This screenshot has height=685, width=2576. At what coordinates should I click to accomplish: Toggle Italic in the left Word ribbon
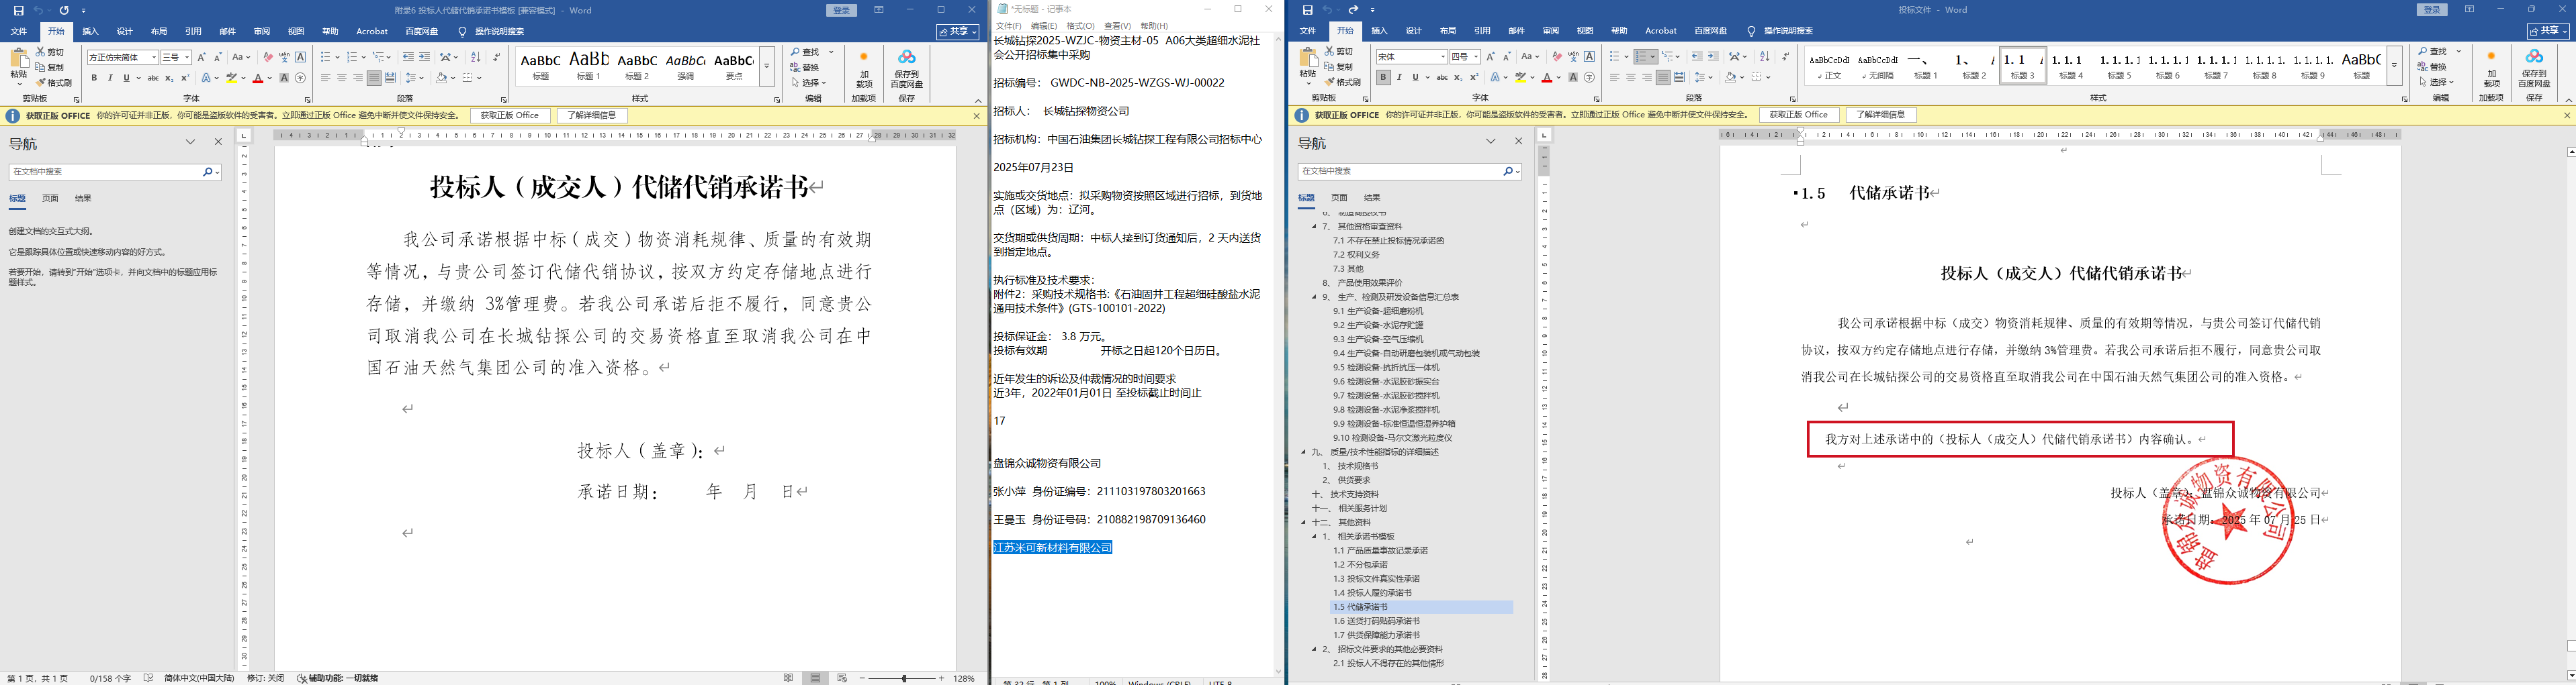110,78
